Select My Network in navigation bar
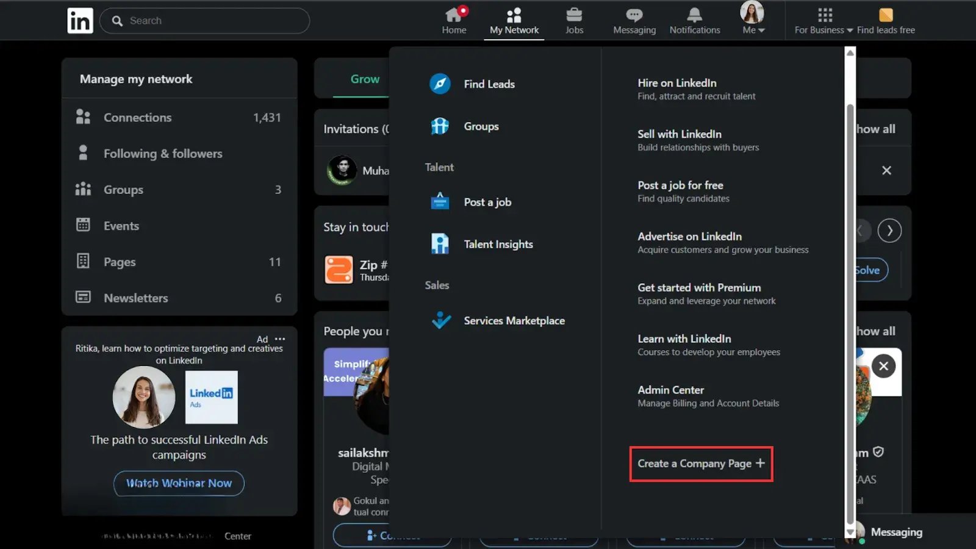Image resolution: width=976 pixels, height=549 pixels. (514, 20)
